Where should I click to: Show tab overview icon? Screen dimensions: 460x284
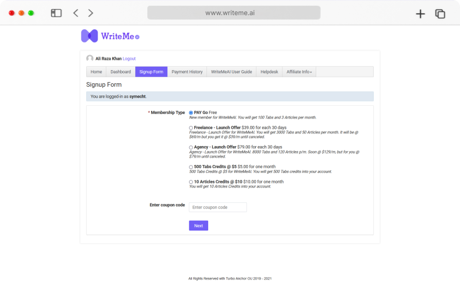(x=440, y=13)
